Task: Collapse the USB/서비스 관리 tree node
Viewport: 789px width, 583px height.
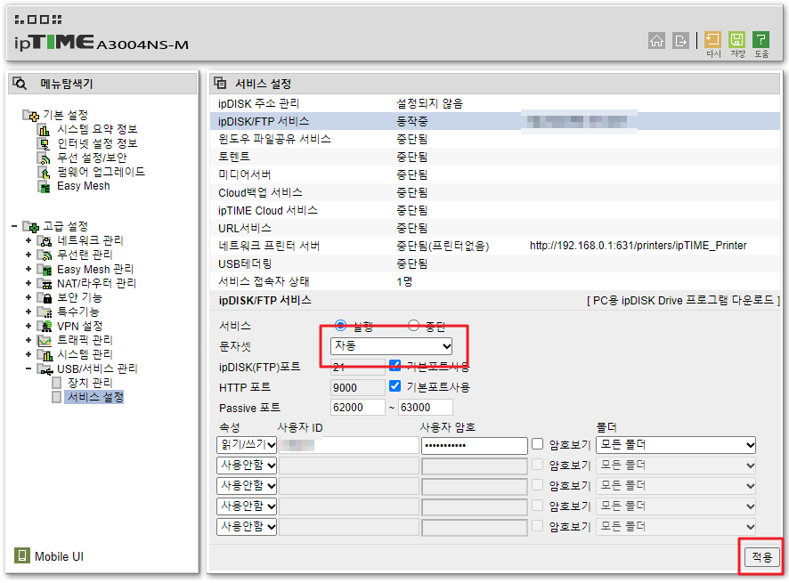Action: [28, 368]
